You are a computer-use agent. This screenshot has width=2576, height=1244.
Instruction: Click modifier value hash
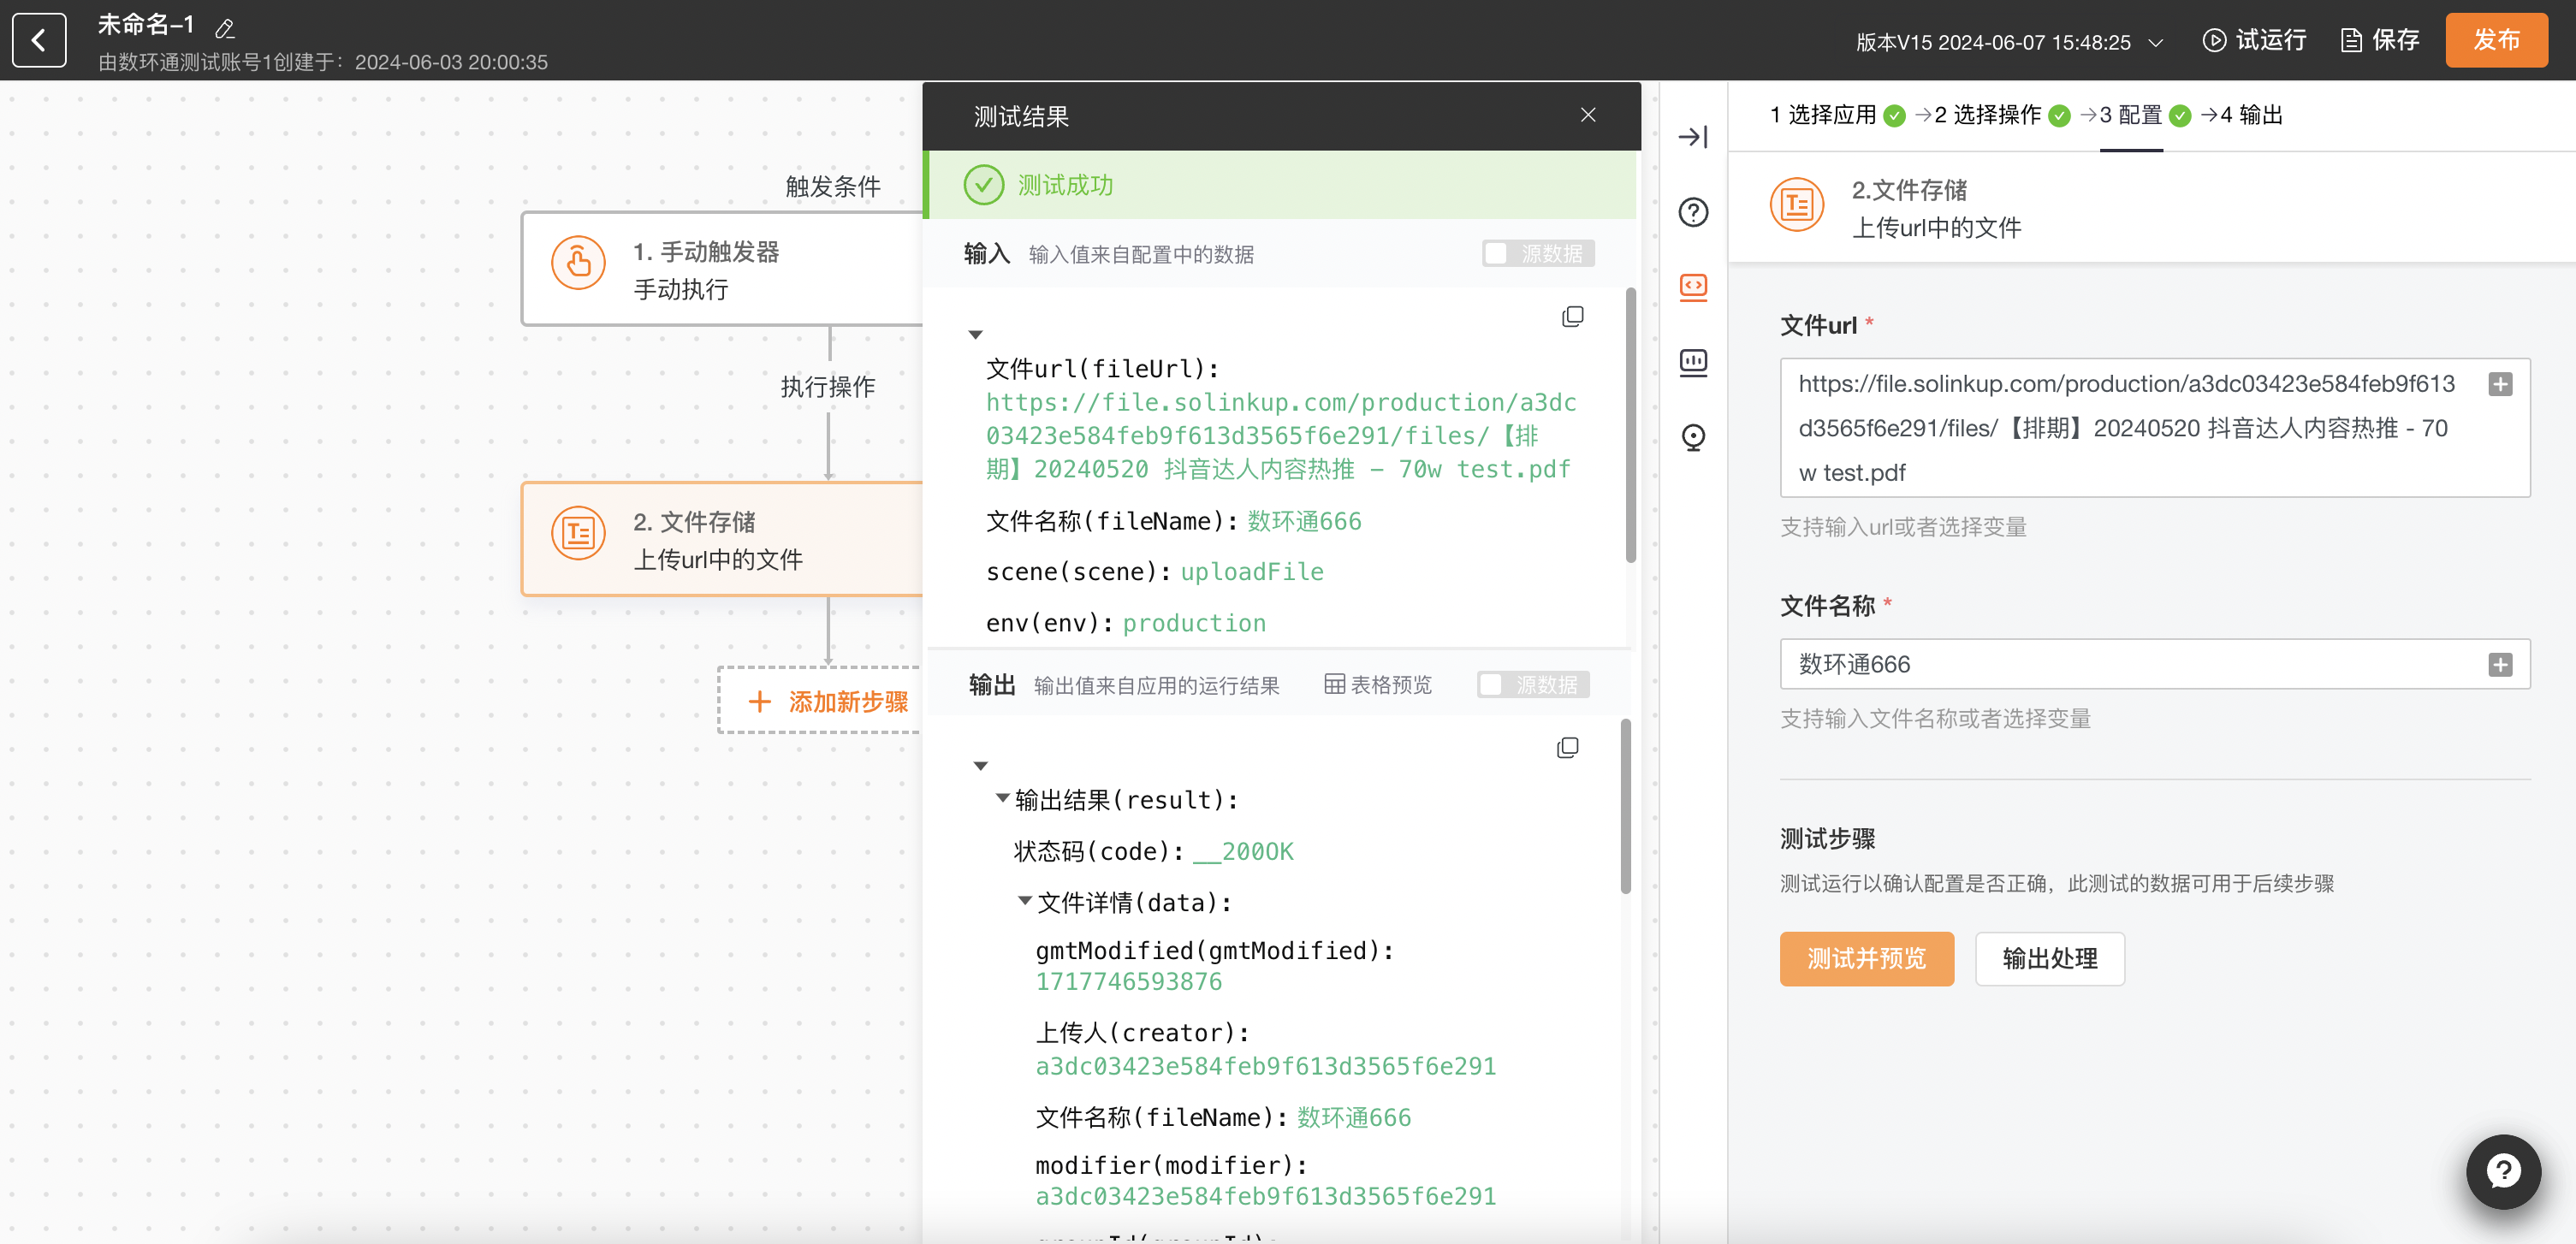pos(1265,1196)
